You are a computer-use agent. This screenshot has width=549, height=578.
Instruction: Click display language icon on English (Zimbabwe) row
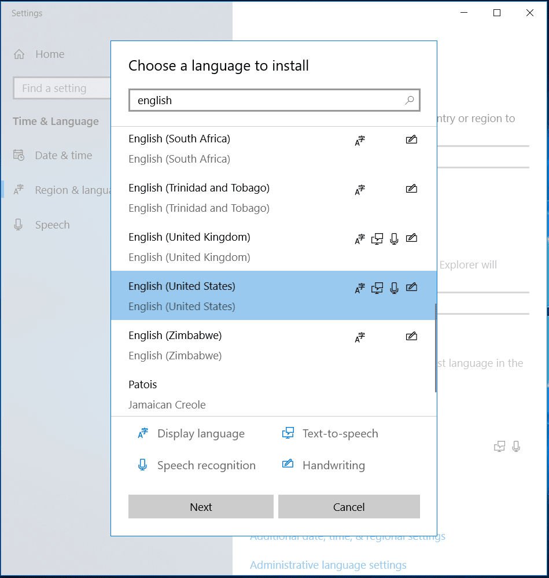click(x=360, y=337)
